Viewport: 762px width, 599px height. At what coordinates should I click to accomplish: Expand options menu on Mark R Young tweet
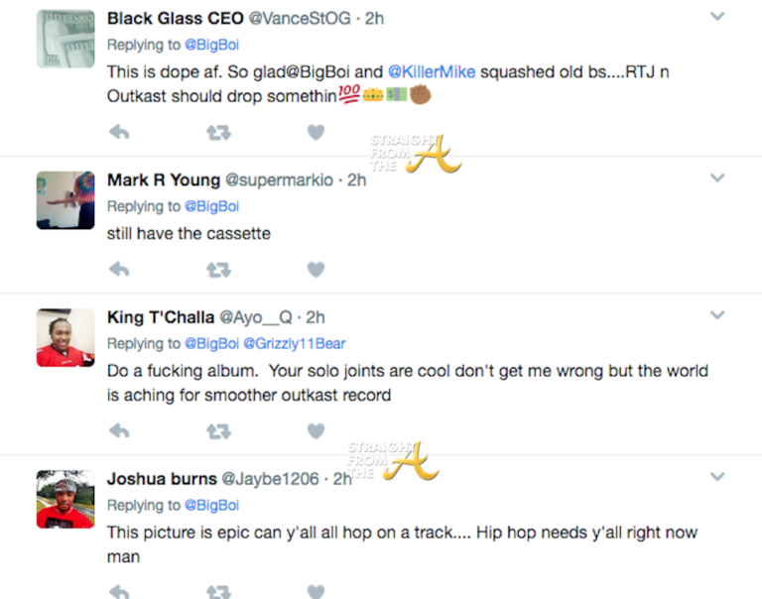[x=717, y=179]
